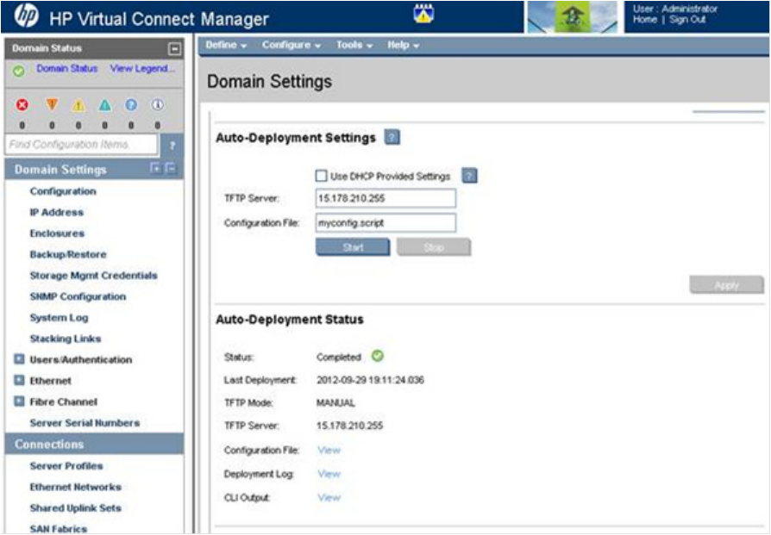Select SNMP Configuration in the sidebar
Viewport: 771px width, 535px height.
[x=78, y=296]
